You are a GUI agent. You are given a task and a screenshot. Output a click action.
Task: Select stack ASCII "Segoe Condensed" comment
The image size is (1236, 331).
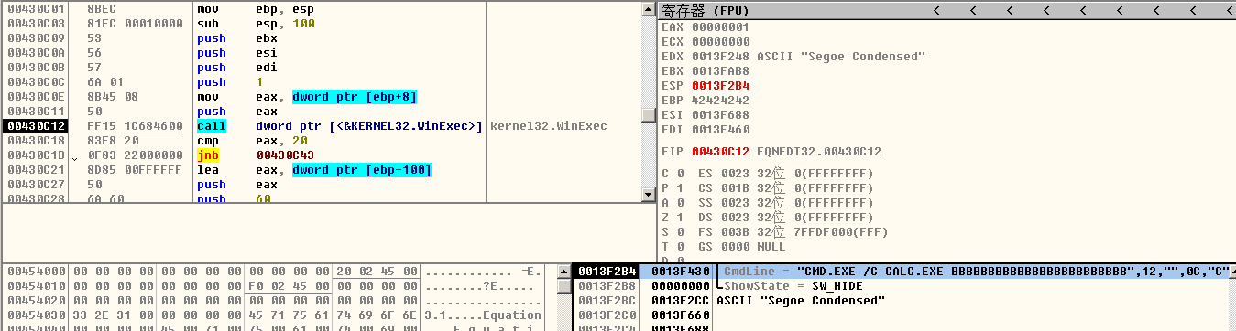(x=801, y=301)
